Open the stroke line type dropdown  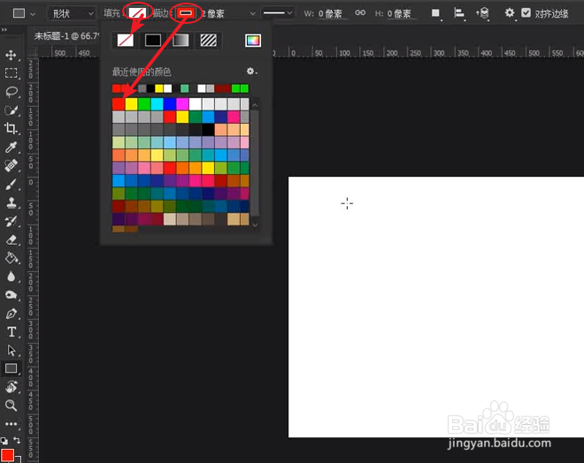(x=278, y=13)
